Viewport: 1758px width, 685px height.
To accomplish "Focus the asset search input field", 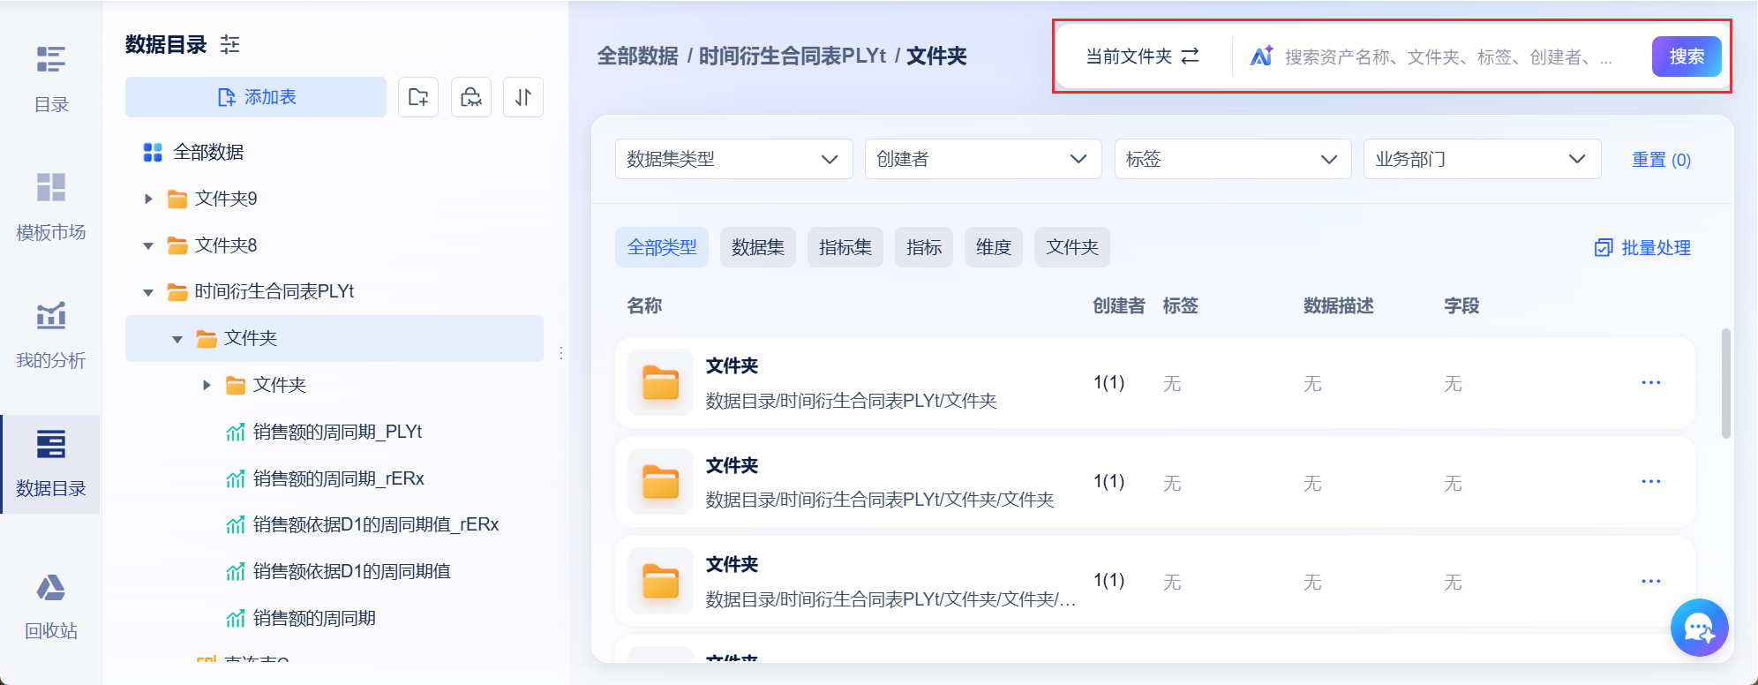I will pos(1449,56).
